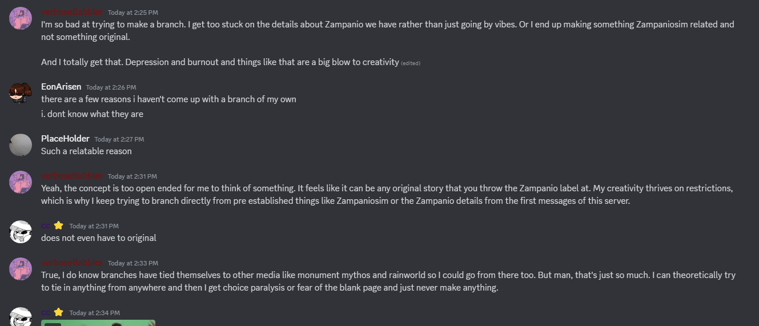Screen dimensions: 759x326
Task: Click the "Today at 2:33 PM" timestamp
Action: tap(132, 263)
